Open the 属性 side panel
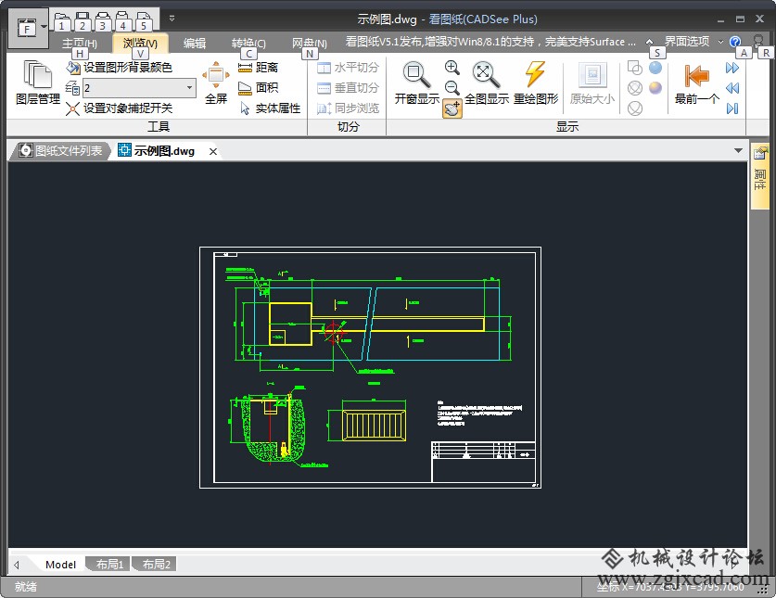Viewport: 776px width, 598px height. [x=759, y=176]
